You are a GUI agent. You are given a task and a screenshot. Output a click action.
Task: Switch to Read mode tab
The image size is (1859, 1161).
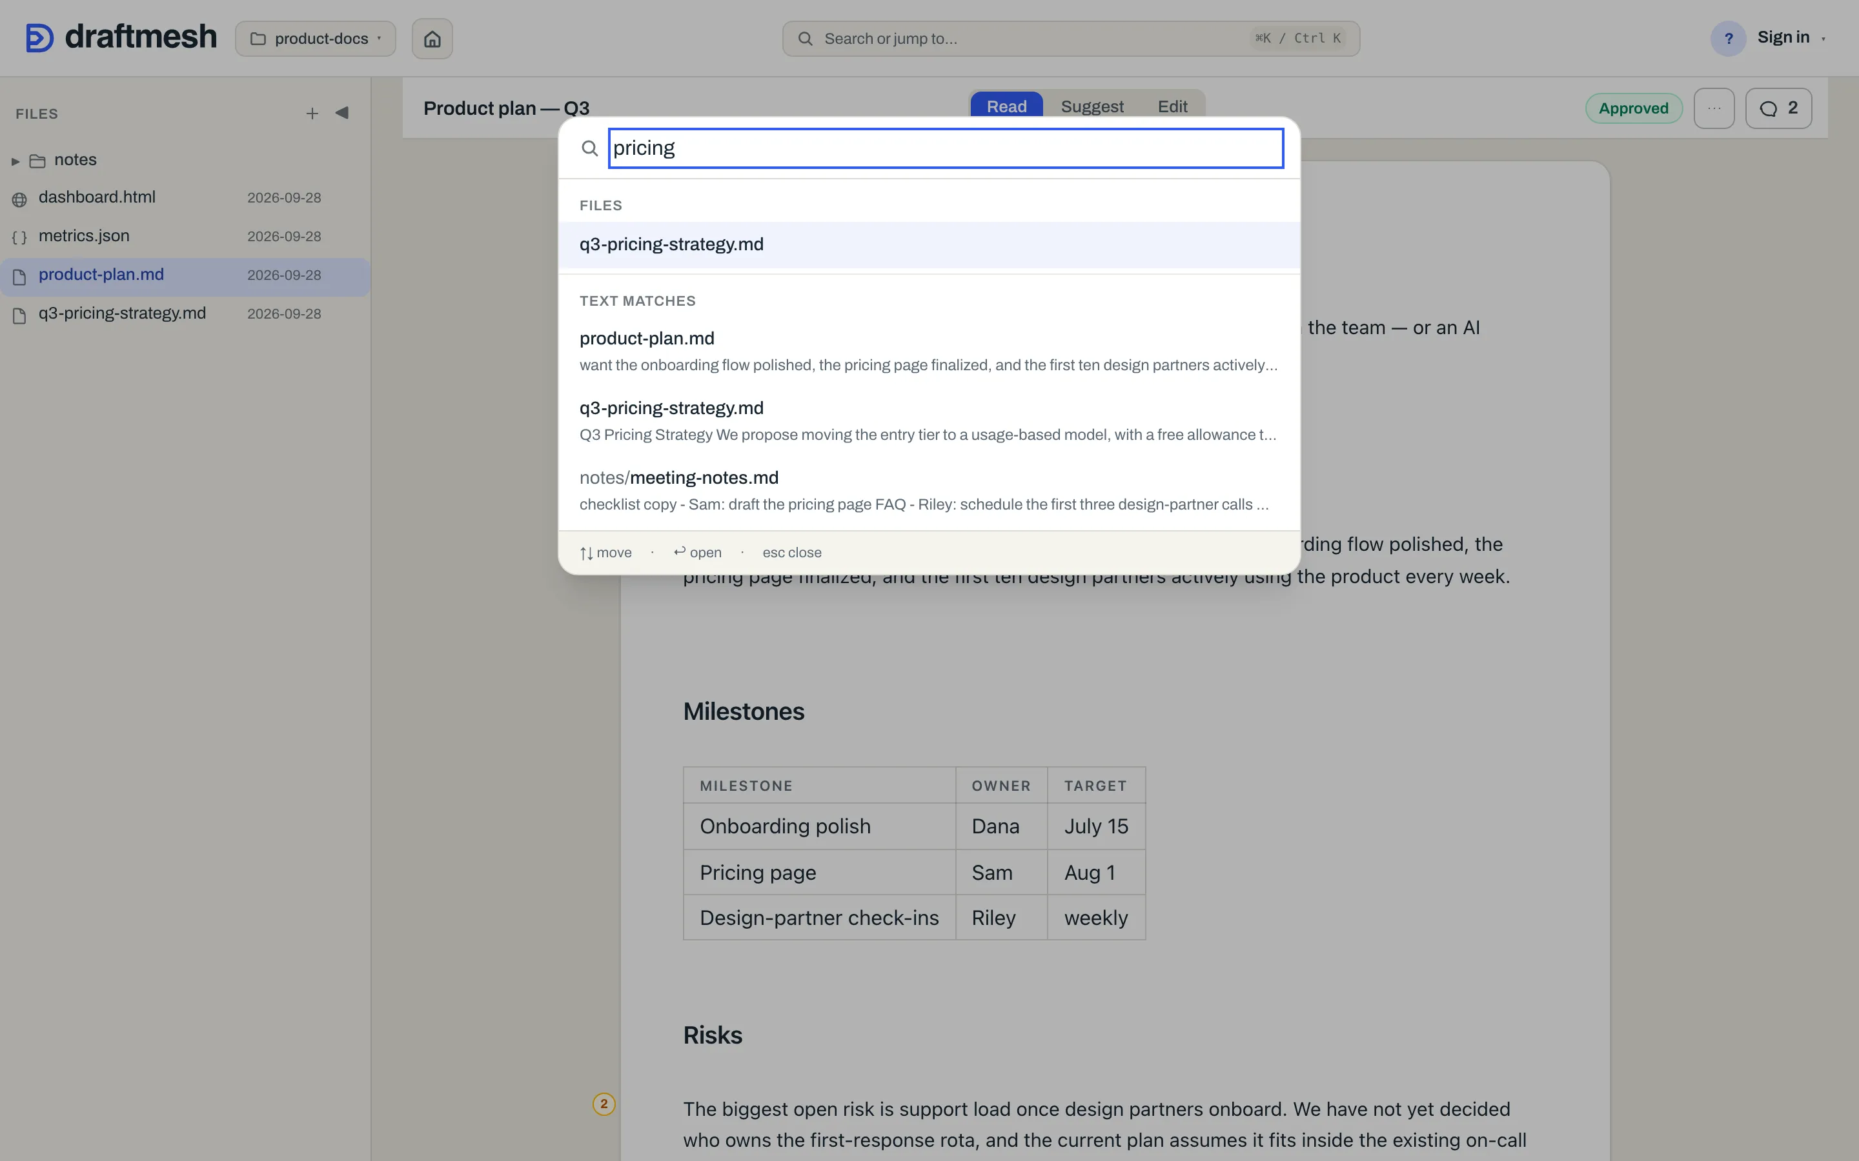point(1006,106)
